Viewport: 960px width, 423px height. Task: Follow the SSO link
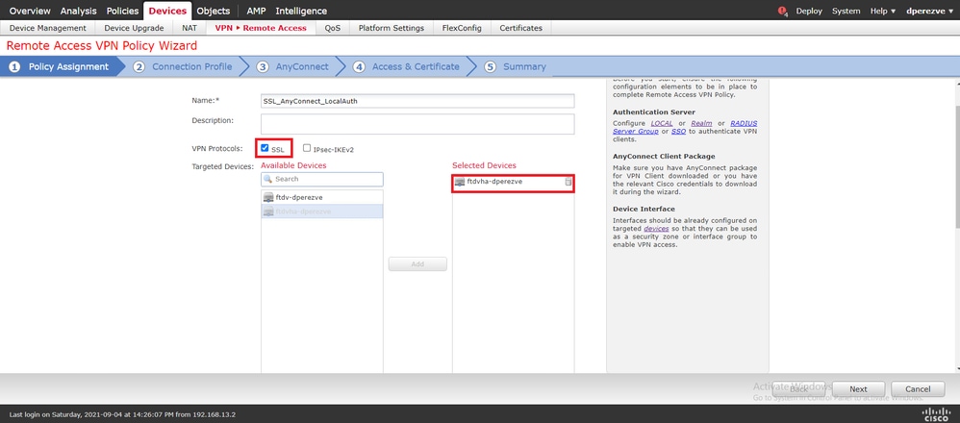(x=678, y=131)
